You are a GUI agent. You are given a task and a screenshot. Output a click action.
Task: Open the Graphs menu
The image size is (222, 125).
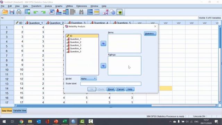tap(59, 6)
